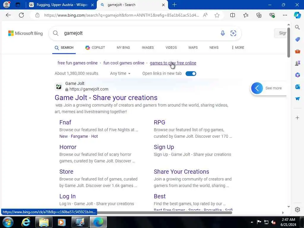Click related search free fun games online
The width and height of the screenshot is (304, 228).
point(77,63)
